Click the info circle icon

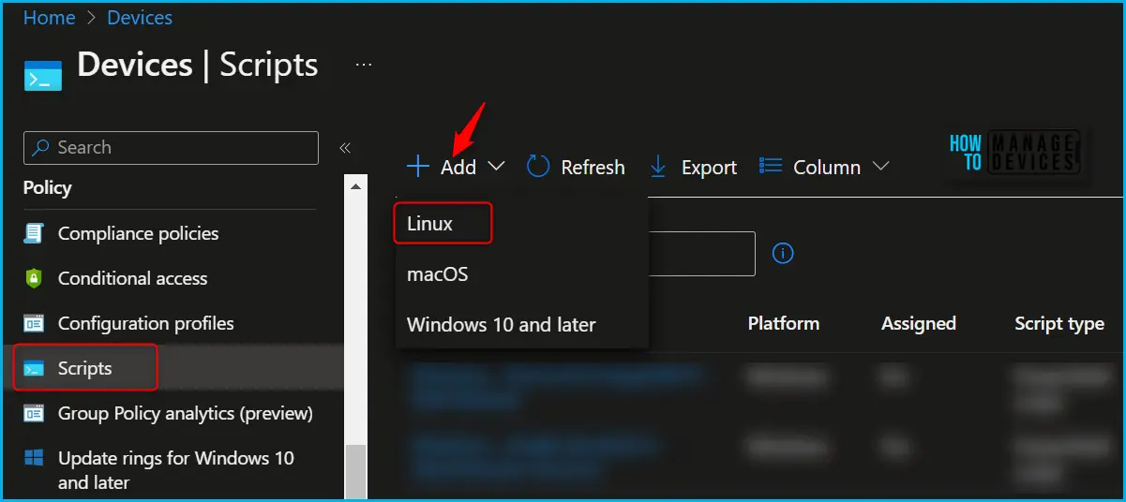(783, 253)
